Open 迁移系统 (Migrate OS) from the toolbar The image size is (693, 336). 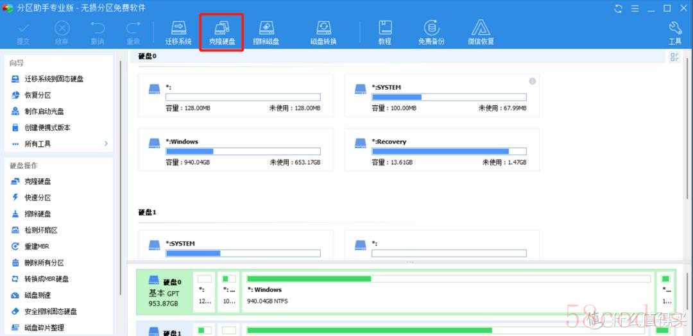tap(178, 33)
